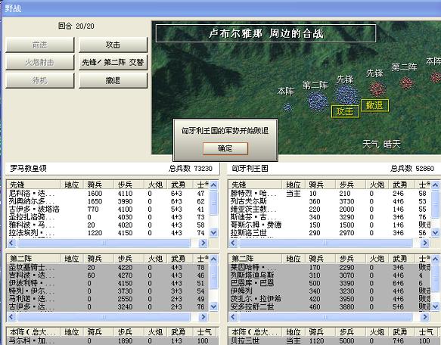Viewport: 441px width, 345px height.
Task: Swap vanguard and second line with 先锋/第二阵 交替
Action: 113,63
